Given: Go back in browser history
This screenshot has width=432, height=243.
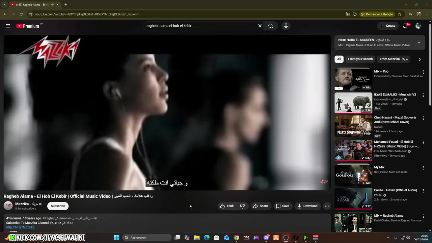Looking at the screenshot, I should tap(5, 14).
